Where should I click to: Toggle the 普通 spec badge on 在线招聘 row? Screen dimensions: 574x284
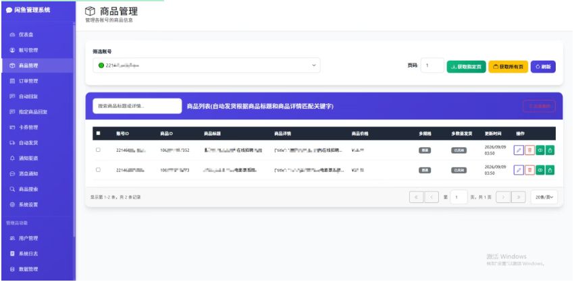pos(425,150)
